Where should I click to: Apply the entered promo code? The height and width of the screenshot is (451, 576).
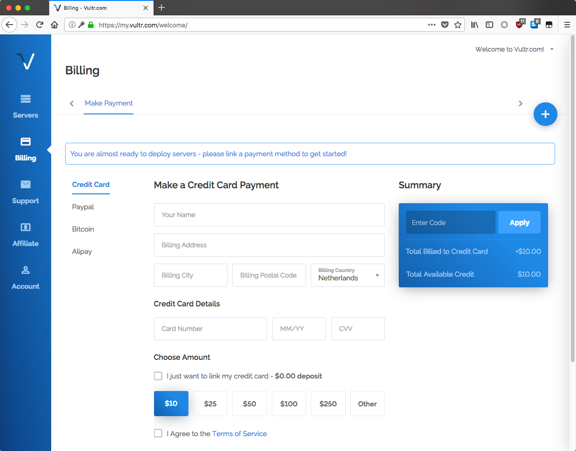click(519, 222)
